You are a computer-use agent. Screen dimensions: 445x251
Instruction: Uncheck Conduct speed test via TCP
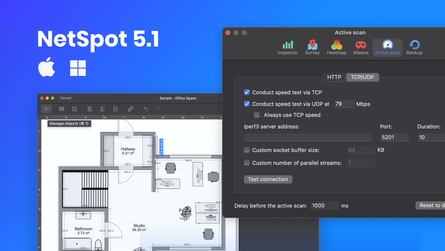click(x=247, y=92)
